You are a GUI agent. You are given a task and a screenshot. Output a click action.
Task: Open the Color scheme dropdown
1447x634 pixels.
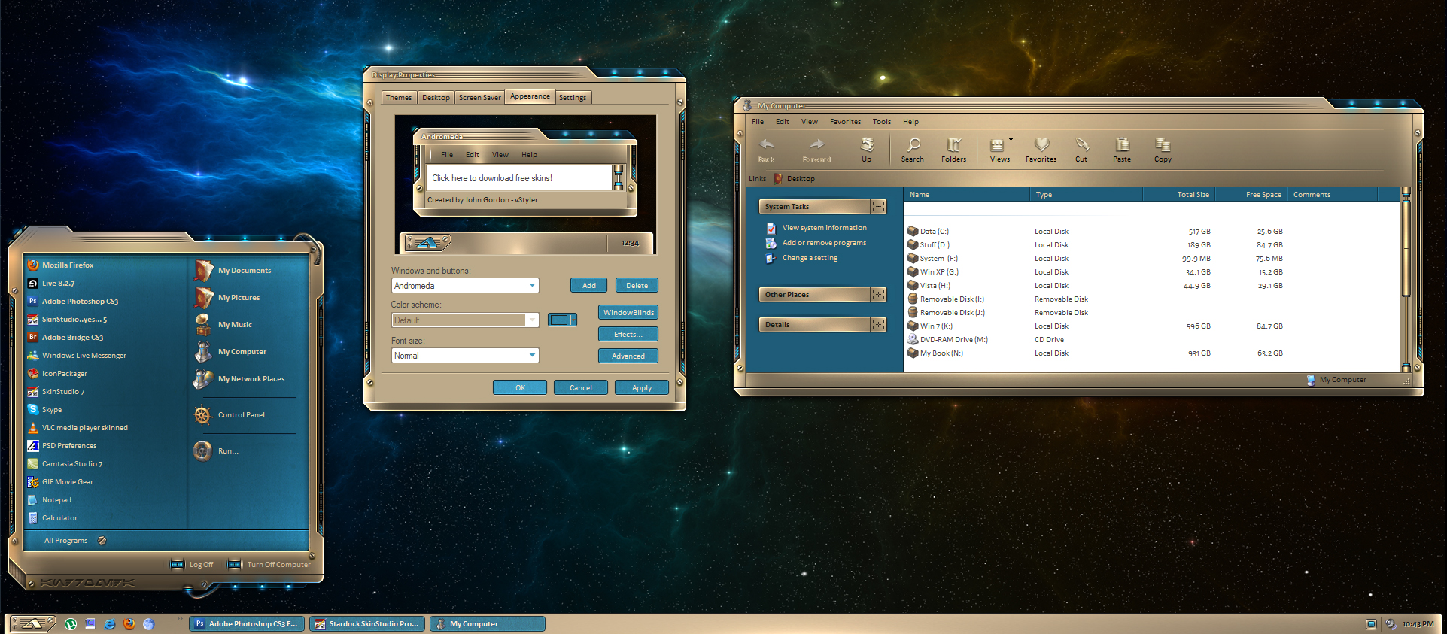pos(532,320)
